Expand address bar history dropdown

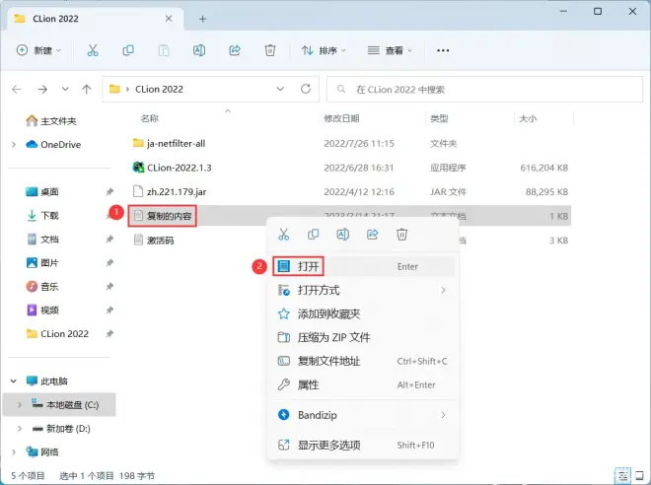(x=280, y=89)
